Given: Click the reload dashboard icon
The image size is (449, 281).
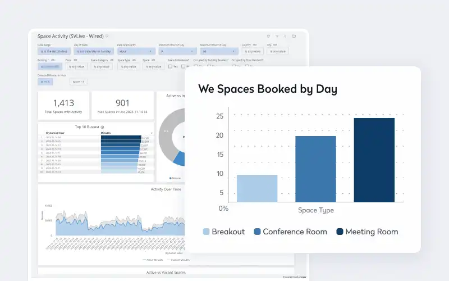Looking at the screenshot, I should 268,36.
